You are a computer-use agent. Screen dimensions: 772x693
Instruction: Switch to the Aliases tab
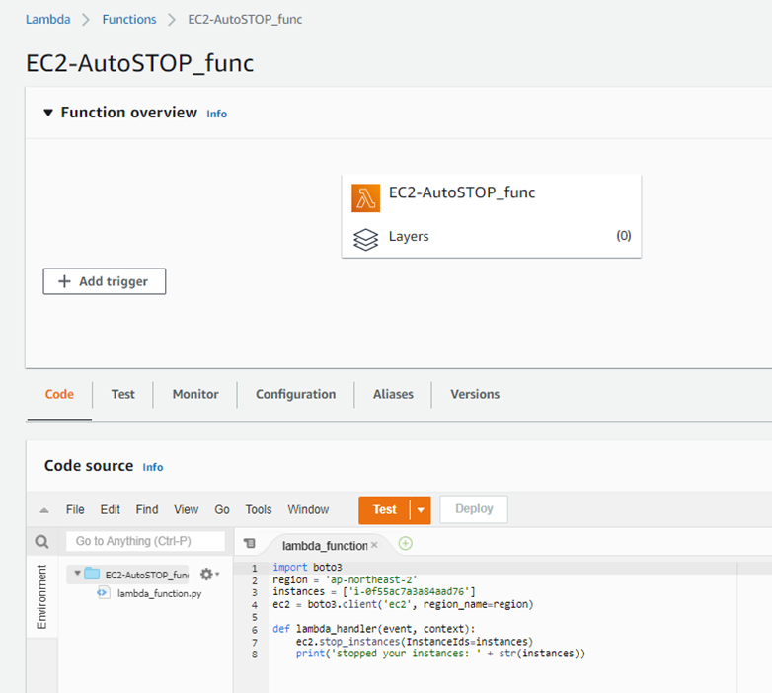tap(393, 394)
